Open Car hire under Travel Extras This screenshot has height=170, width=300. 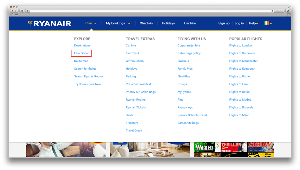tap(131, 46)
